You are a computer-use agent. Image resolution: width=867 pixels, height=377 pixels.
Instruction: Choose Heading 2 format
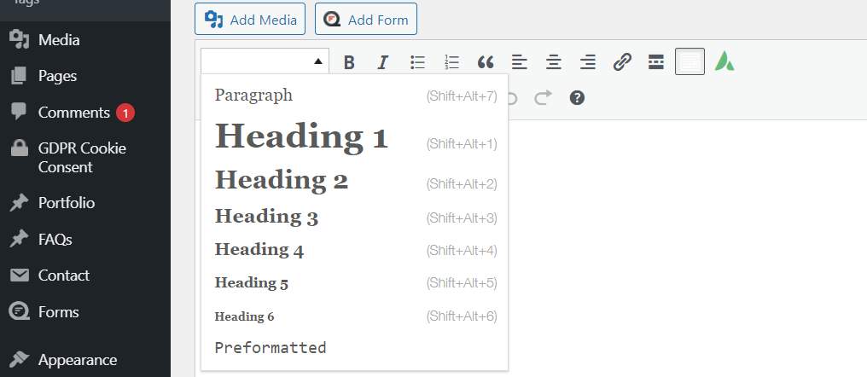click(354, 181)
